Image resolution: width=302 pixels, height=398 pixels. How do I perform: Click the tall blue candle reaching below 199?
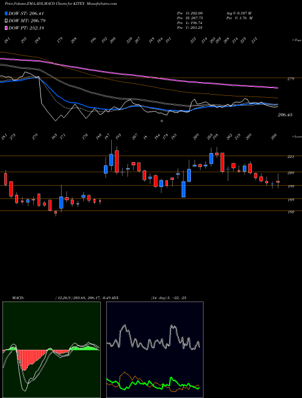coord(184,189)
